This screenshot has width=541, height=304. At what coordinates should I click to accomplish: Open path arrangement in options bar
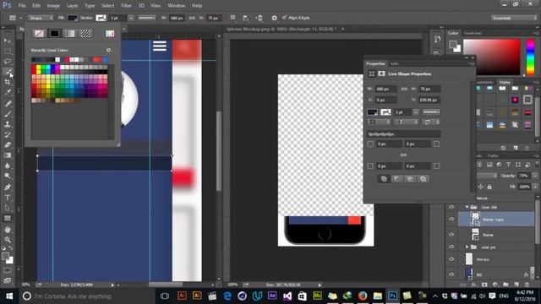[x=260, y=18]
